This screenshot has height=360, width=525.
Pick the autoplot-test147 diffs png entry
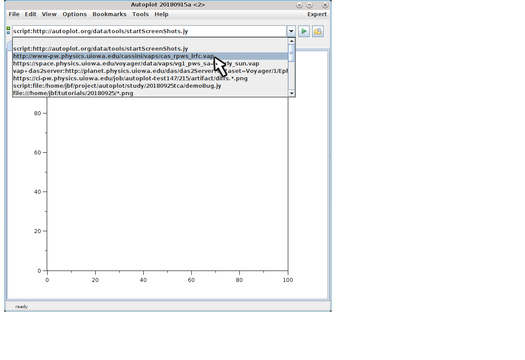click(x=130, y=79)
